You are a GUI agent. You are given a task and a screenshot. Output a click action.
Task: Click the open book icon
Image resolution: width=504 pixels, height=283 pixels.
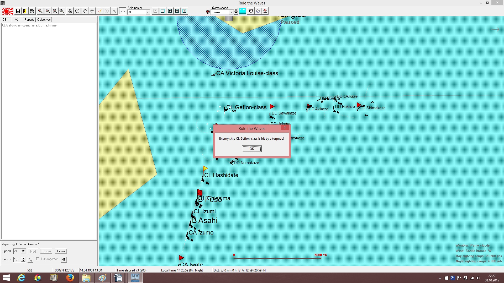[258, 11]
